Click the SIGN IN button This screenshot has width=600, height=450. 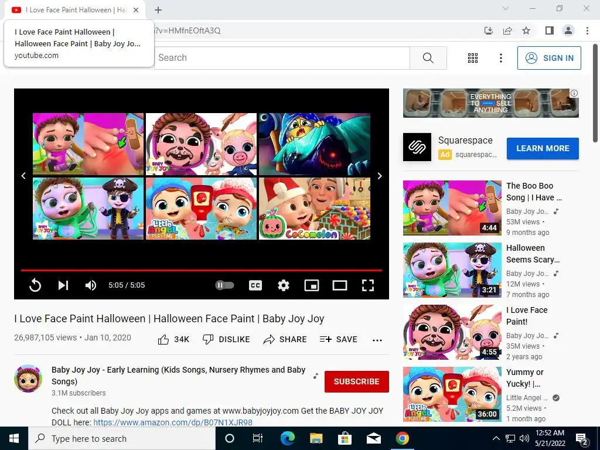pos(549,58)
